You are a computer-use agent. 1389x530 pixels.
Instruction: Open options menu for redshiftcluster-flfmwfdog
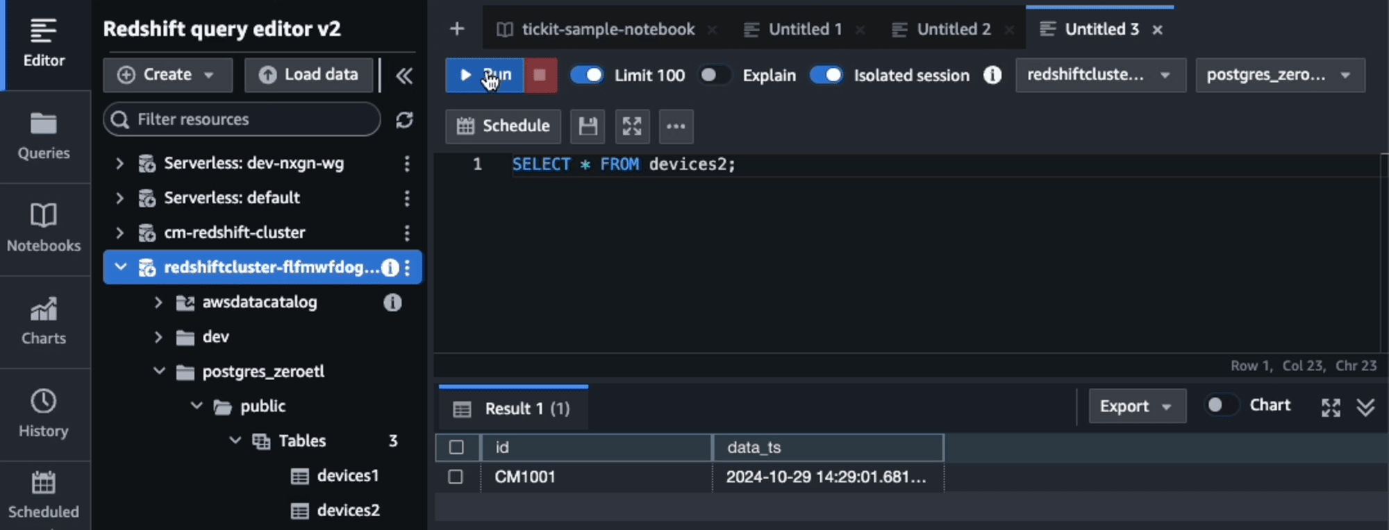[408, 268]
